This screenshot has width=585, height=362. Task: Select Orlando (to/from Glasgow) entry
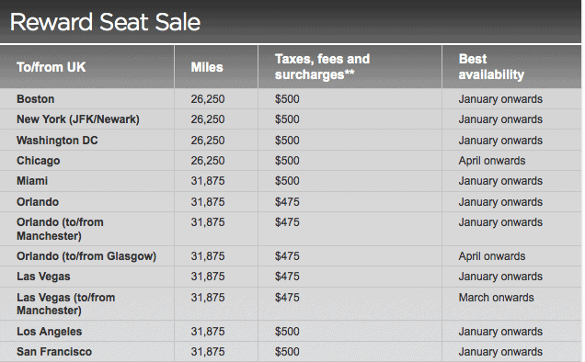[86, 256]
